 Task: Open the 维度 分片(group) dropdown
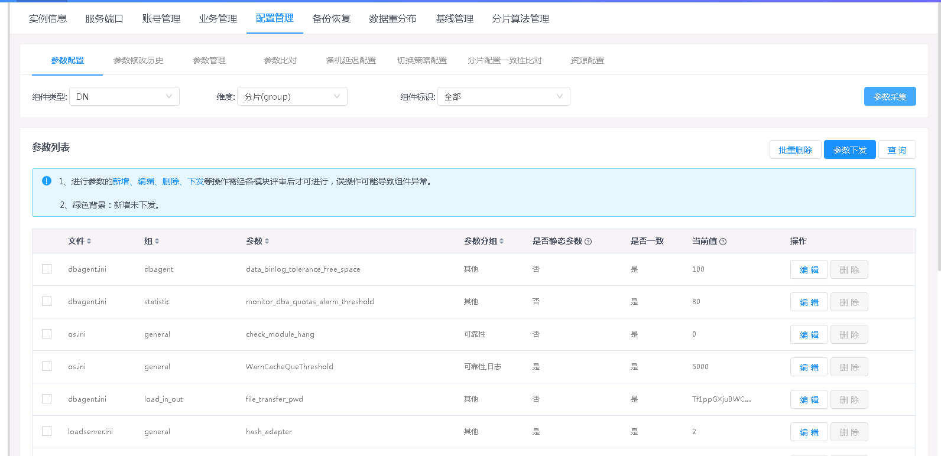click(x=292, y=96)
